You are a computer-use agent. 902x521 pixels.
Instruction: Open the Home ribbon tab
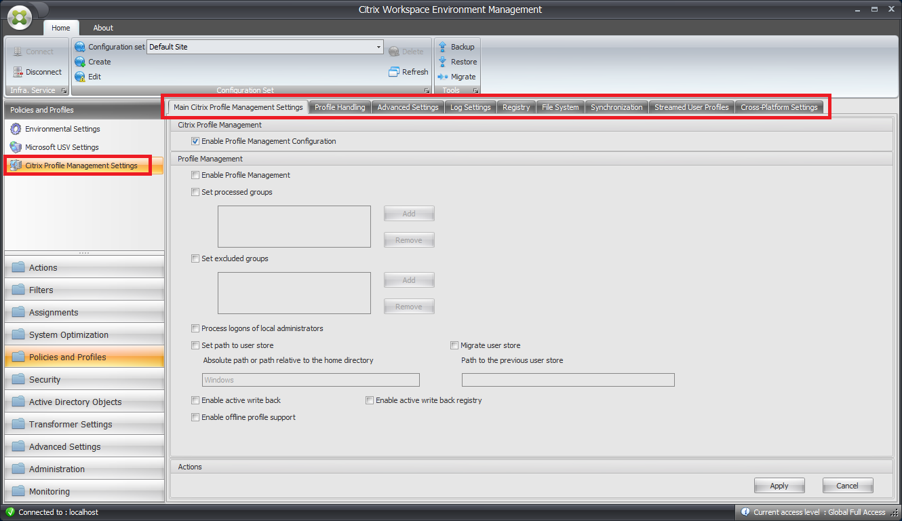click(61, 28)
